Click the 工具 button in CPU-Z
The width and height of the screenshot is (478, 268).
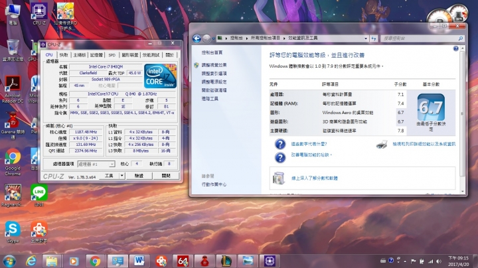(109, 176)
